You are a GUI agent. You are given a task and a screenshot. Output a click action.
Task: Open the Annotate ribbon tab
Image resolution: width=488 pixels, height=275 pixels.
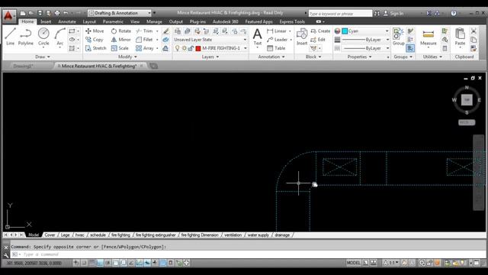(x=67, y=22)
